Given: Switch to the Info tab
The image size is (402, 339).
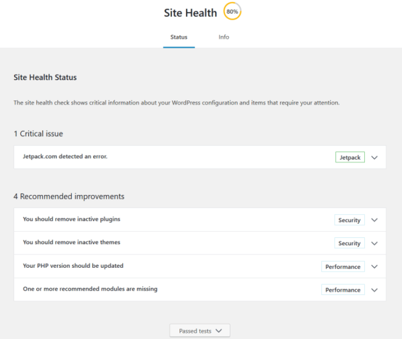Looking at the screenshot, I should [x=224, y=37].
